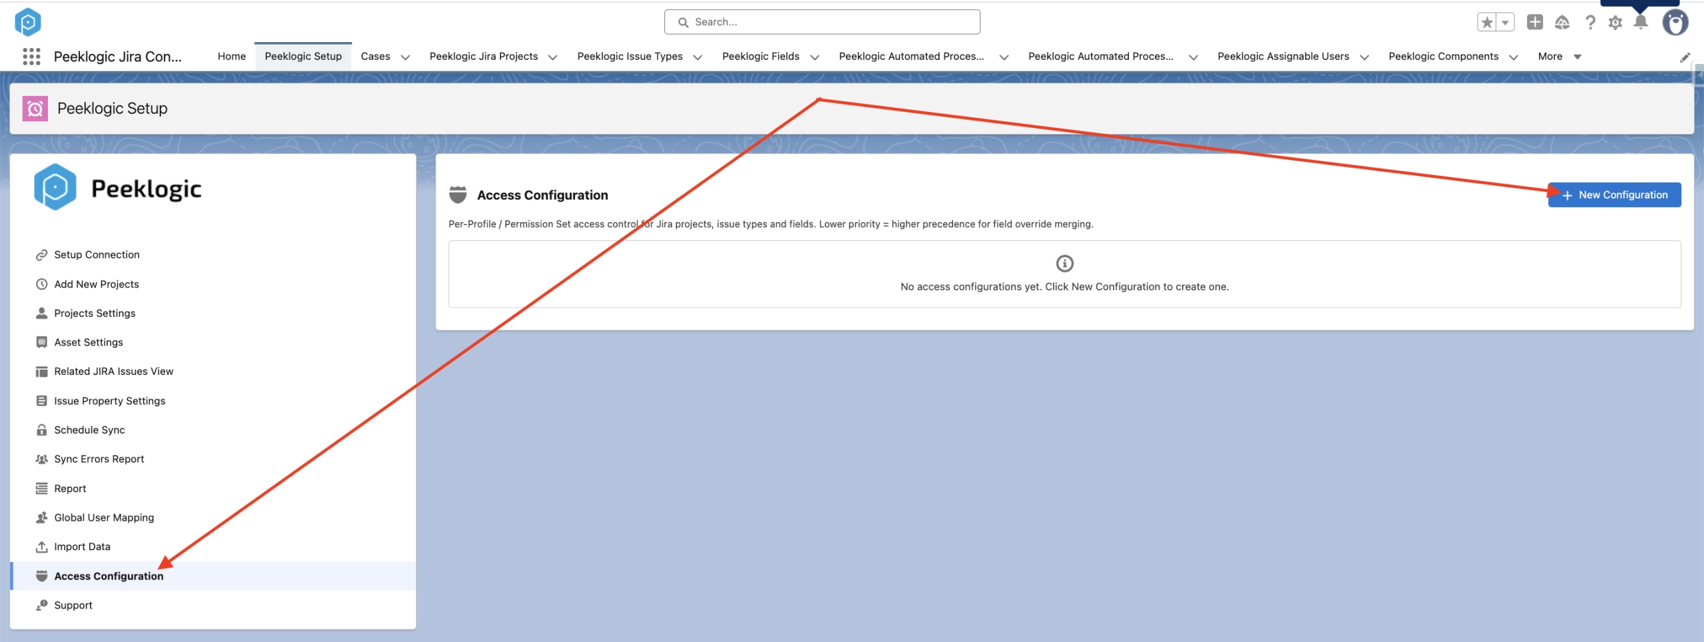Click the info icon in empty state box

[x=1064, y=264]
